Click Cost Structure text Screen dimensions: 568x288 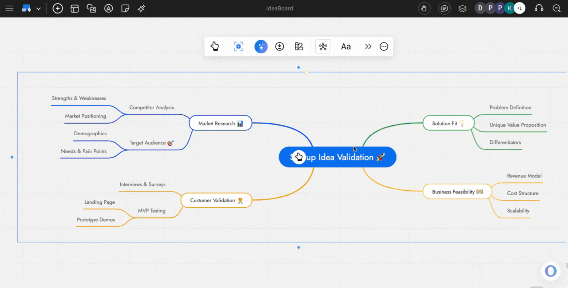[523, 193]
